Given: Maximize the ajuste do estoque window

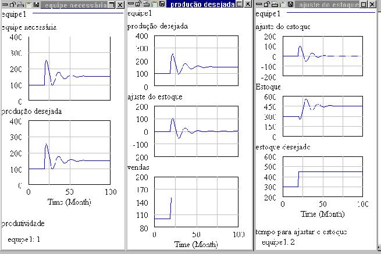Looking at the screenshot, I should (x=364, y=5).
